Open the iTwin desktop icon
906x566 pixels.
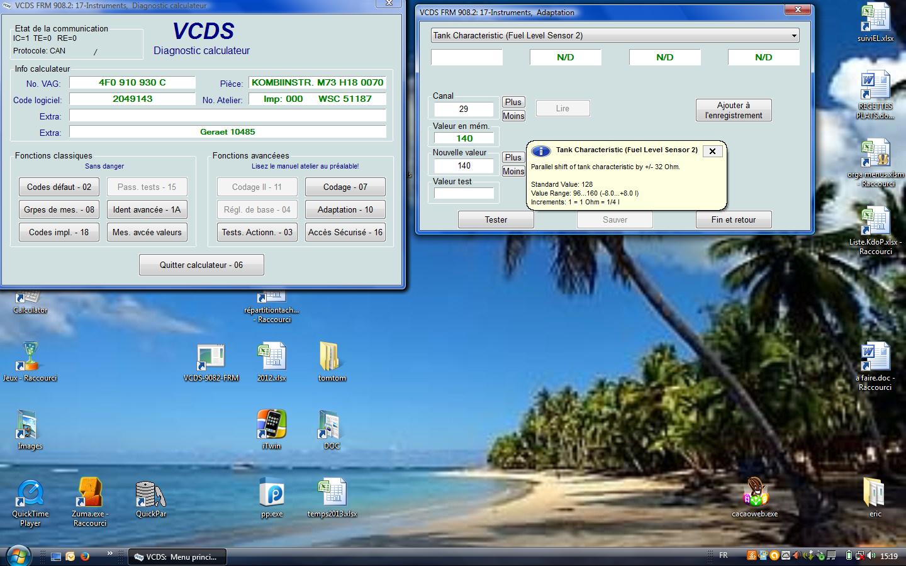pyautogui.click(x=271, y=426)
